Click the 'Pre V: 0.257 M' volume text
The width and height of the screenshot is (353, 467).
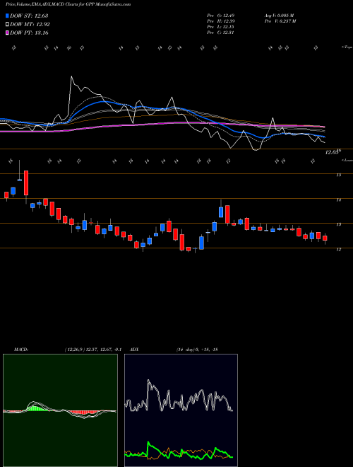[x=281, y=21]
